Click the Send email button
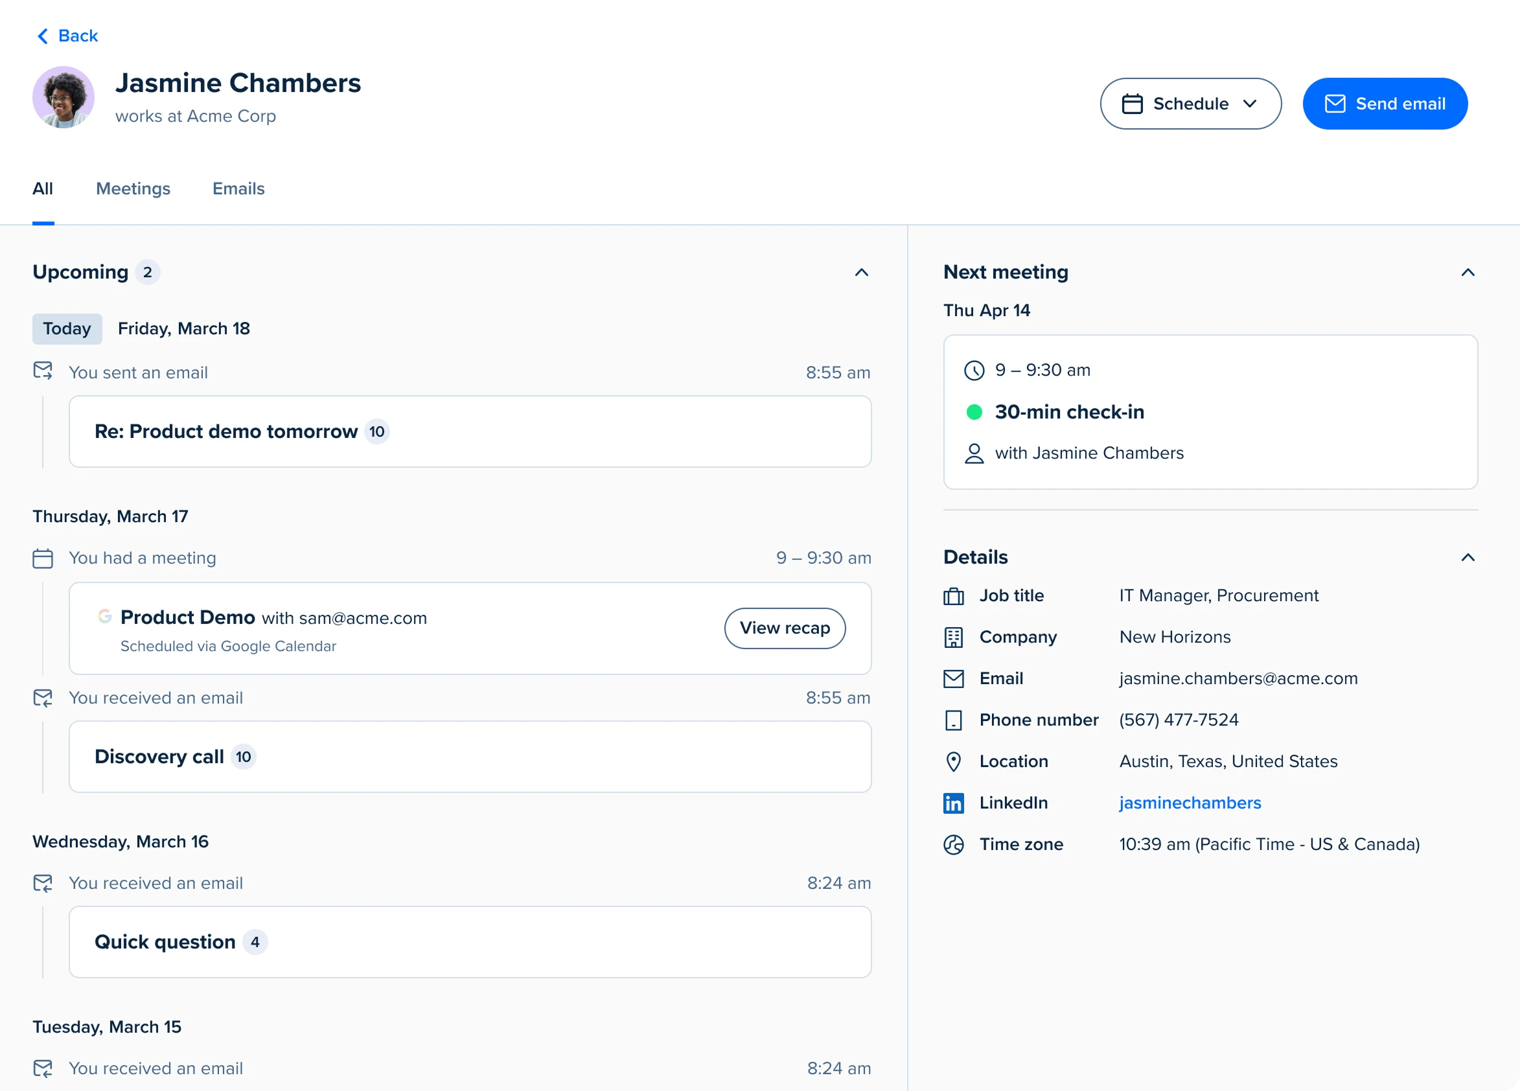 [x=1385, y=103]
